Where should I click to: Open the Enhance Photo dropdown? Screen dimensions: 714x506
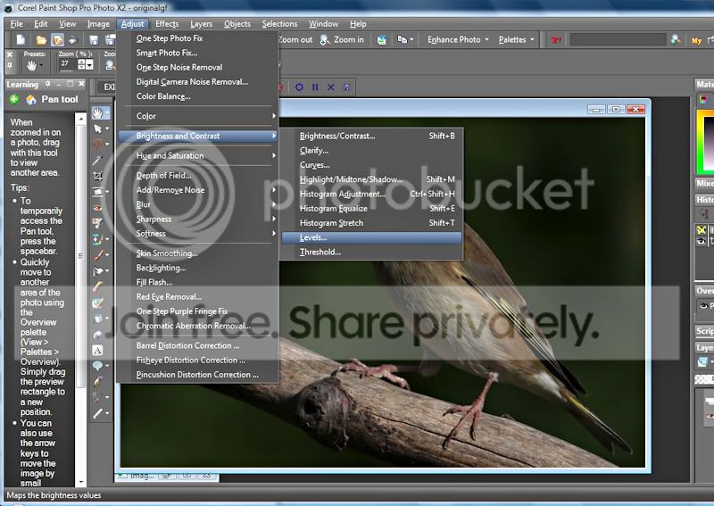tap(458, 40)
